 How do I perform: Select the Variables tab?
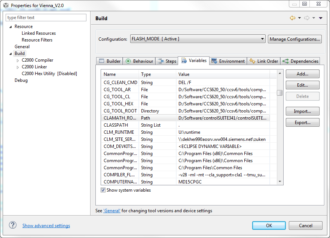point(194,61)
